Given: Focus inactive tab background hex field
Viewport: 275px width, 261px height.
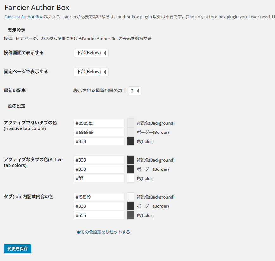Looking at the screenshot, I should 99,123.
